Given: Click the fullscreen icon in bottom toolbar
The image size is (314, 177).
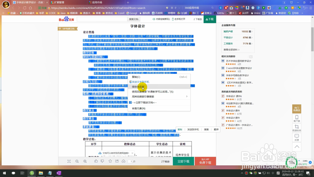Looking at the screenshot, I should point(69,161).
